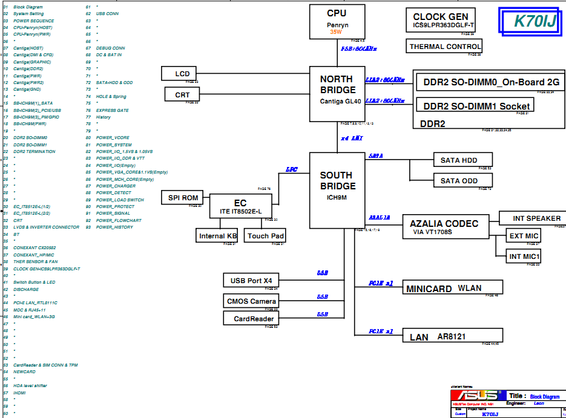Click the 35W text under Penryn
The image size is (566, 418).
[x=336, y=32]
